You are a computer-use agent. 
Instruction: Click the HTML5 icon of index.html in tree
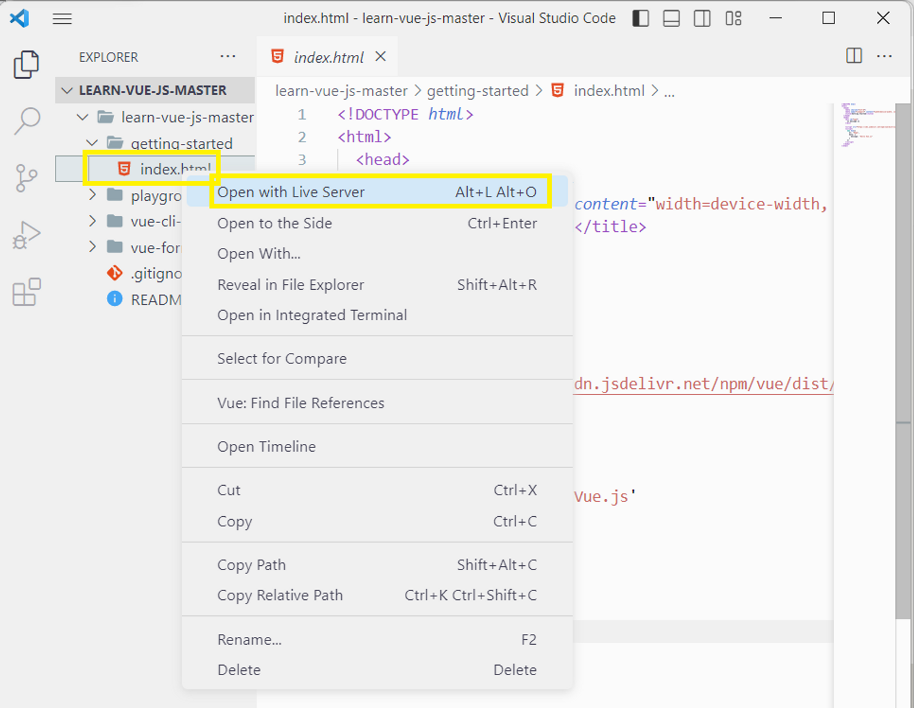pos(124,169)
